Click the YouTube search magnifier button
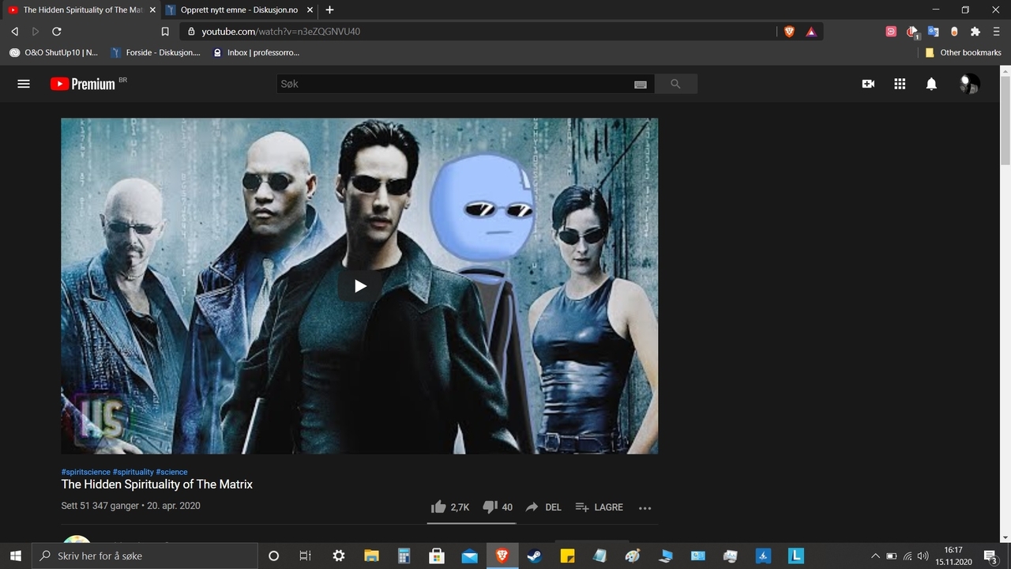 (x=675, y=84)
